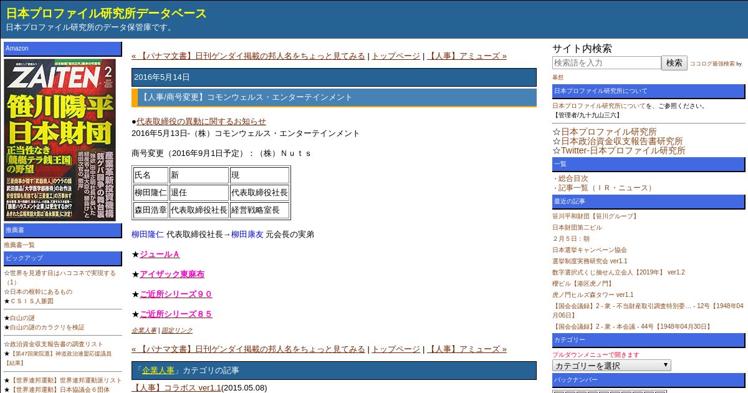The width and height of the screenshot is (748, 393).
Task: Open 世界連邦運動協派リスト link
Action: 66,380
